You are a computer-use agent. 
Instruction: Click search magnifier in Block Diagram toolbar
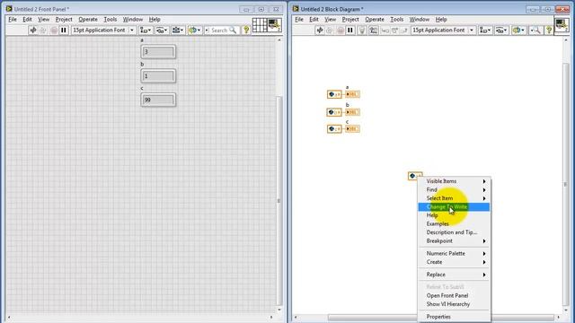[535, 30]
